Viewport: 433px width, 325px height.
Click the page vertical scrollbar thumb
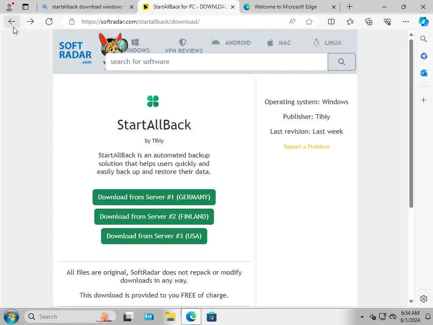click(x=411, y=124)
